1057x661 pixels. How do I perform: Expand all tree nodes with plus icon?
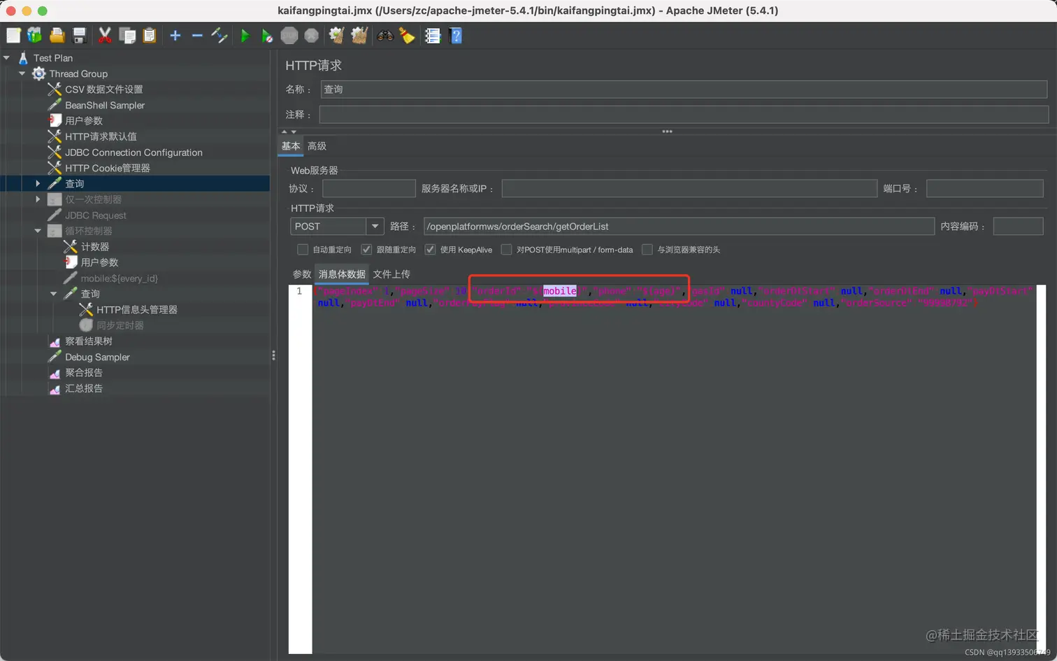pyautogui.click(x=175, y=36)
